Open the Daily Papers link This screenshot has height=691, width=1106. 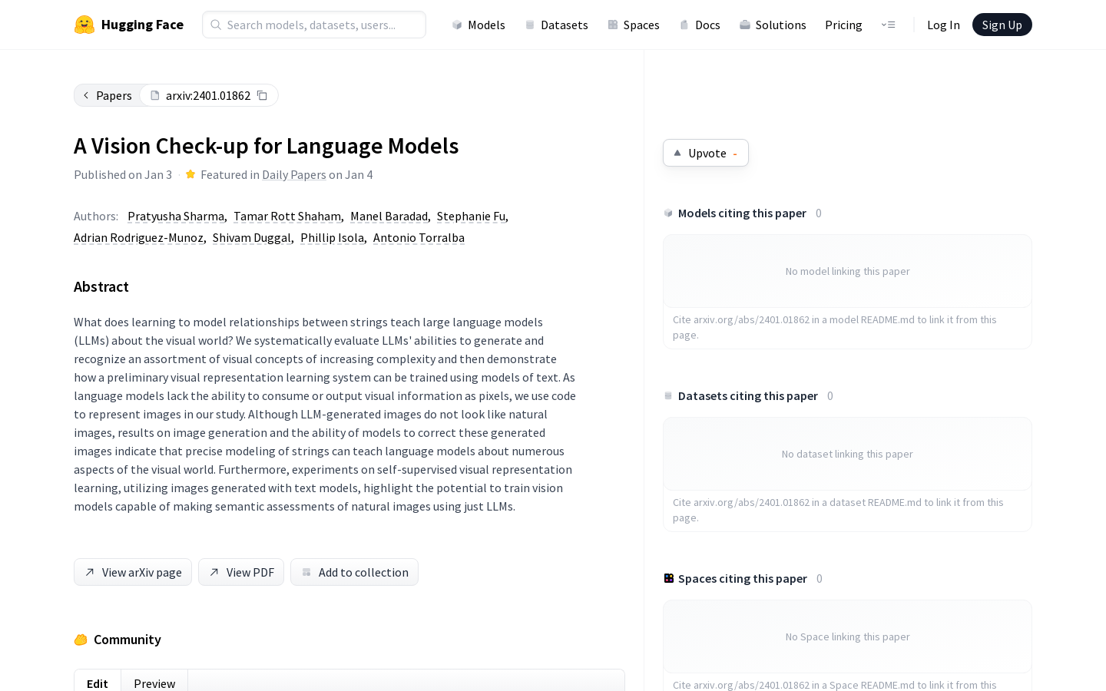(x=294, y=174)
